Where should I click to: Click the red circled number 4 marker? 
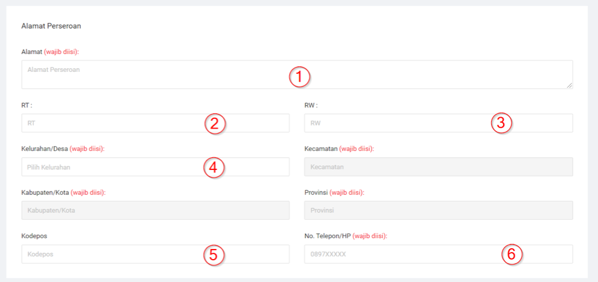(214, 167)
